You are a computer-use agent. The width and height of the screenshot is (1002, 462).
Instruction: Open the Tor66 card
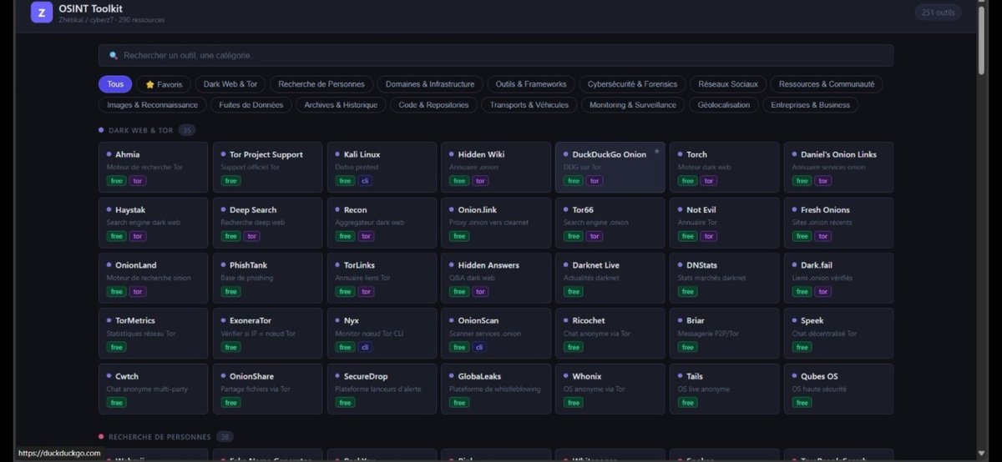(610, 223)
